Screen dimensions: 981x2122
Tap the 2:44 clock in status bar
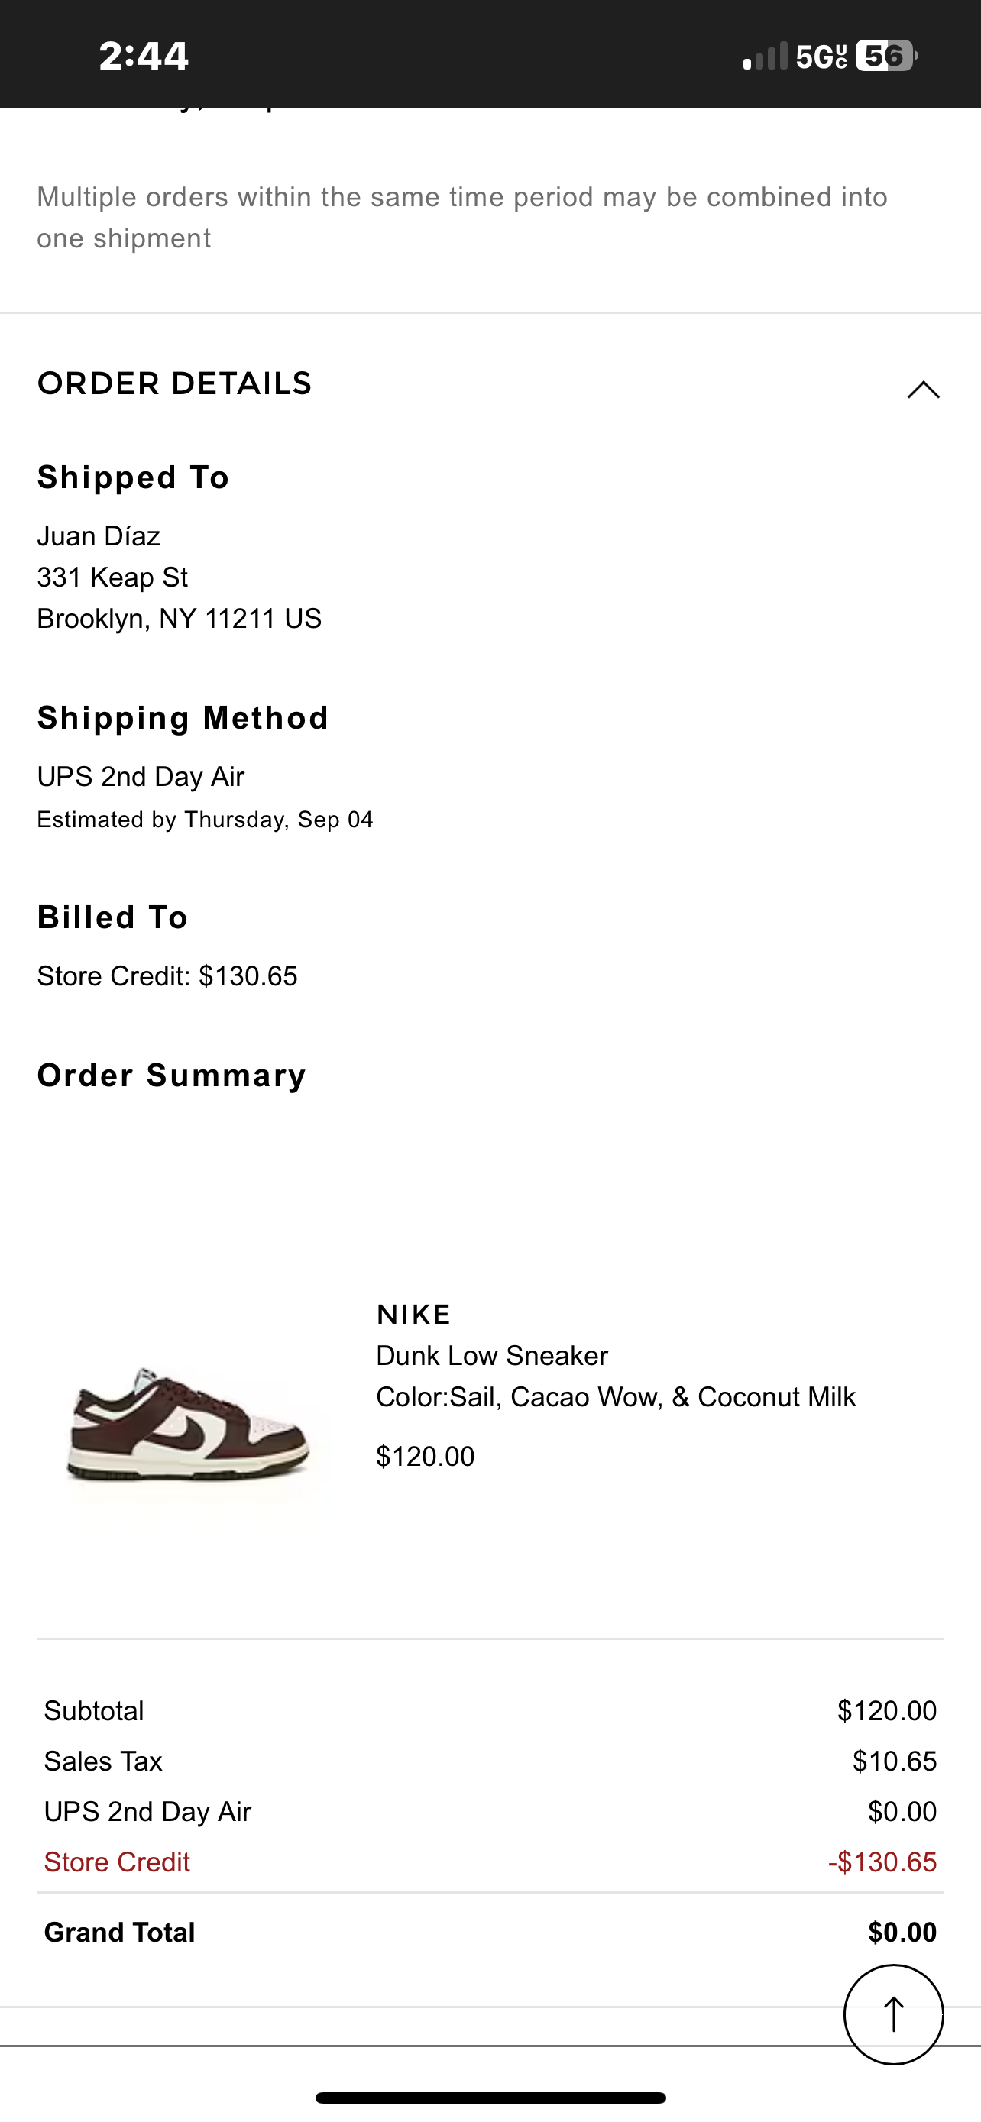[144, 56]
